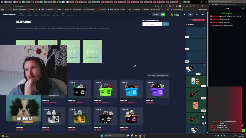Open the YouTube bookmark
This screenshot has width=246, height=138.
coord(31,9)
